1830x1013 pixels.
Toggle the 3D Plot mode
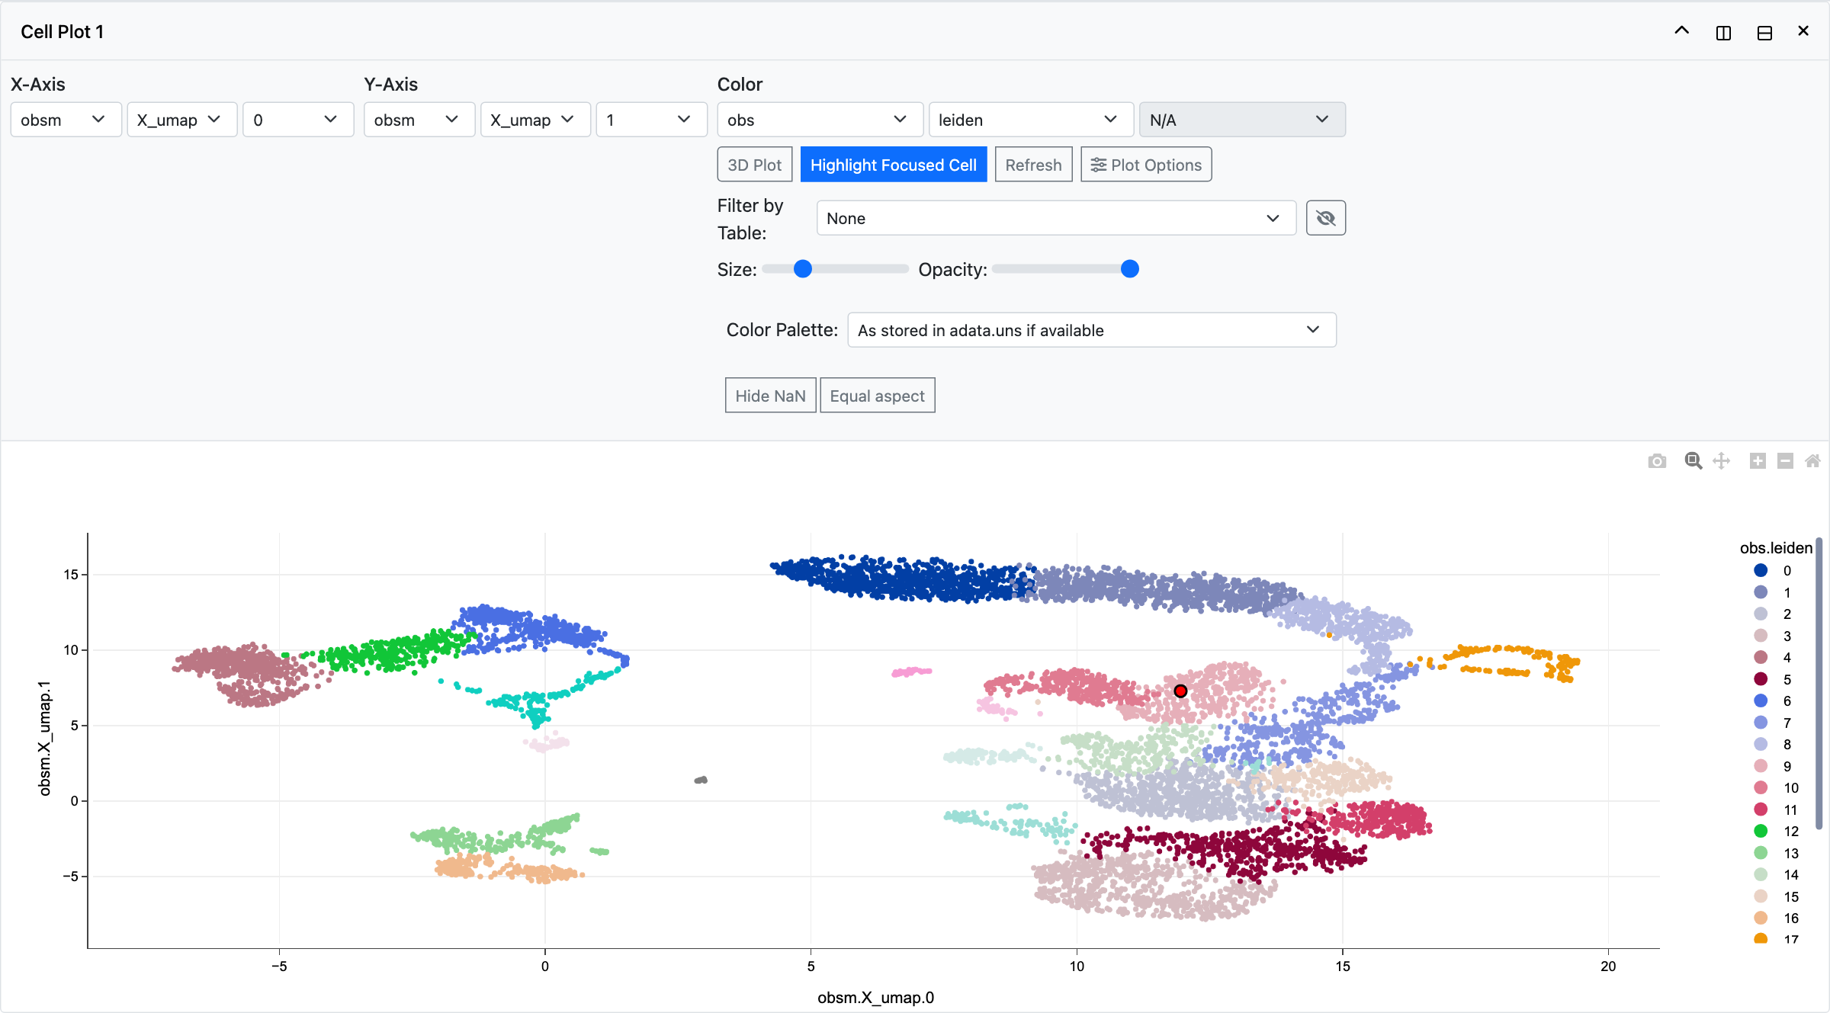coord(755,165)
